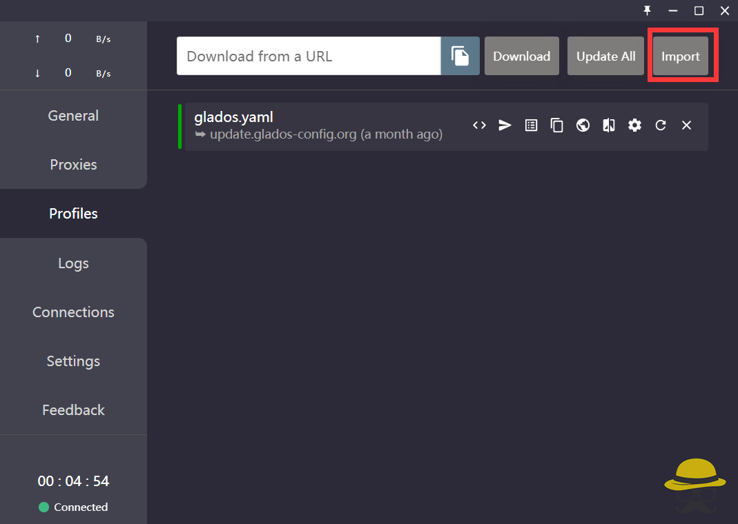Viewport: 738px width, 524px height.
Task: Pin the window on top
Action: (x=647, y=10)
